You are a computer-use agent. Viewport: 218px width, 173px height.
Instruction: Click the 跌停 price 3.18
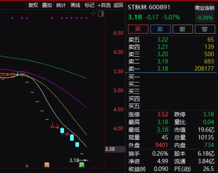click(208, 115)
